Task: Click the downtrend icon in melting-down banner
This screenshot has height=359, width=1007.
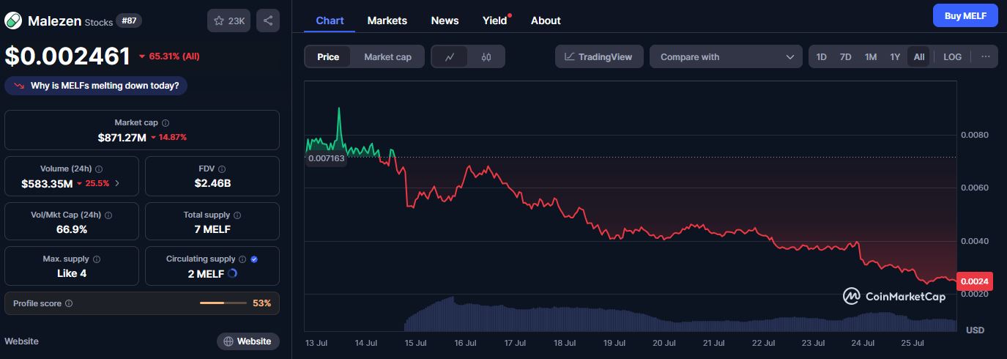Action: click(19, 86)
